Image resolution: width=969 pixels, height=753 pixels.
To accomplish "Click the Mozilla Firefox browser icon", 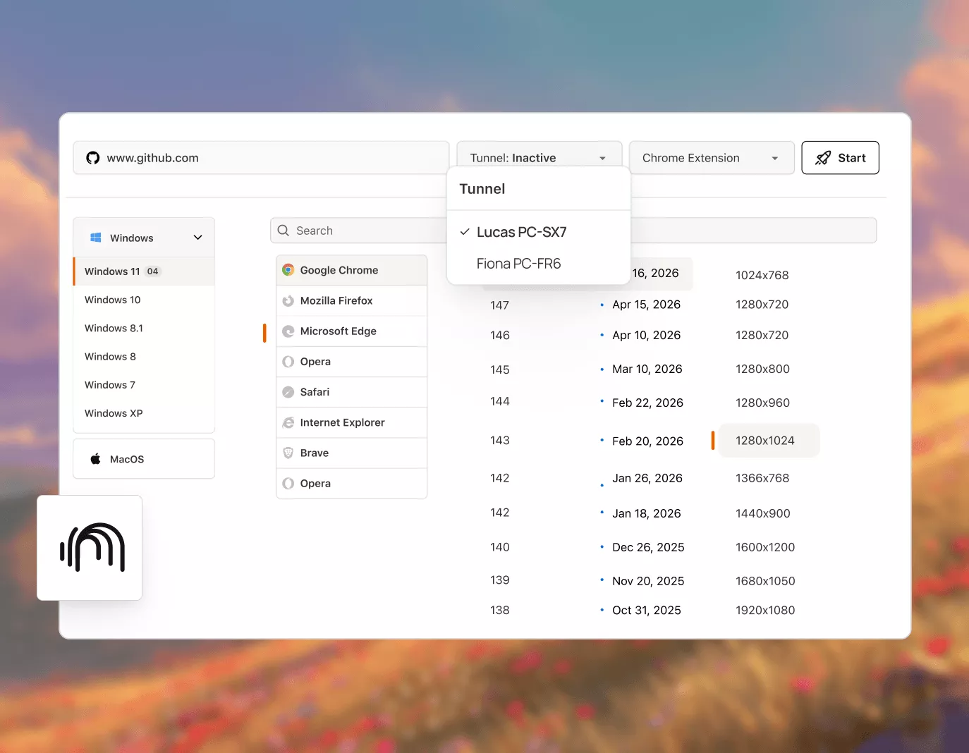I will [288, 300].
